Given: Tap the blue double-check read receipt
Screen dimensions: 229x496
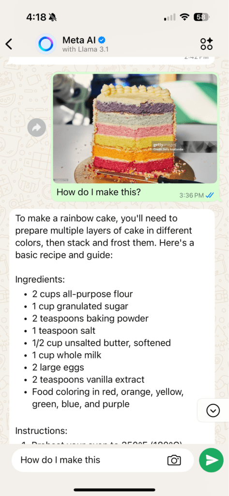Looking at the screenshot, I should tap(210, 195).
